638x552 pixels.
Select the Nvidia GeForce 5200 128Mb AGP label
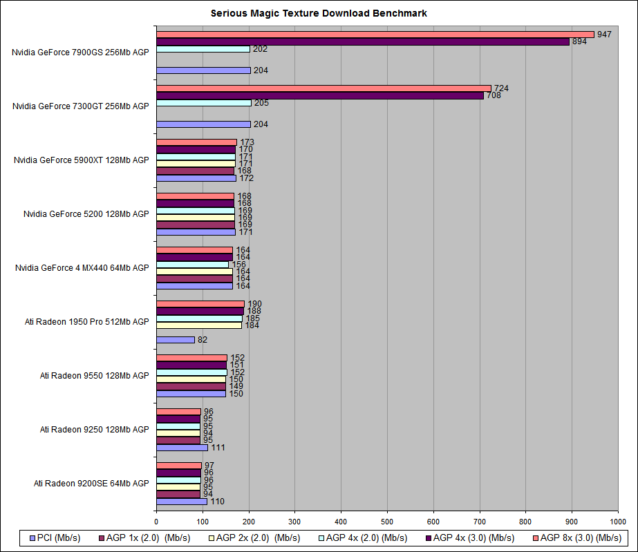point(86,214)
